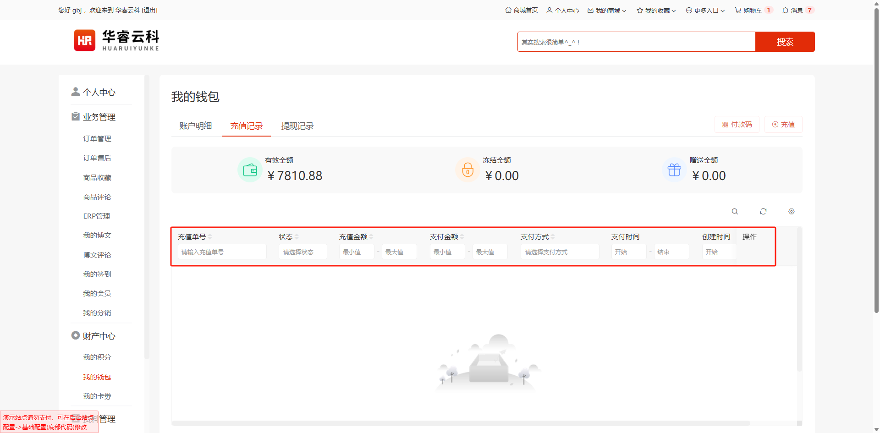Switch to the 账户明细 tab

[x=196, y=126]
